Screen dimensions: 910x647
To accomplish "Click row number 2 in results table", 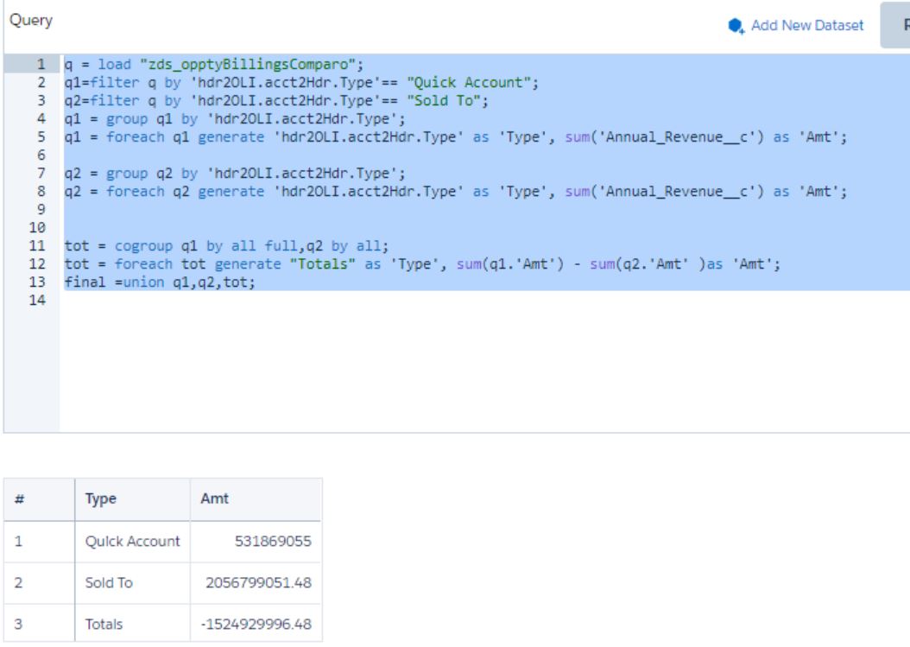I will pyautogui.click(x=19, y=582).
